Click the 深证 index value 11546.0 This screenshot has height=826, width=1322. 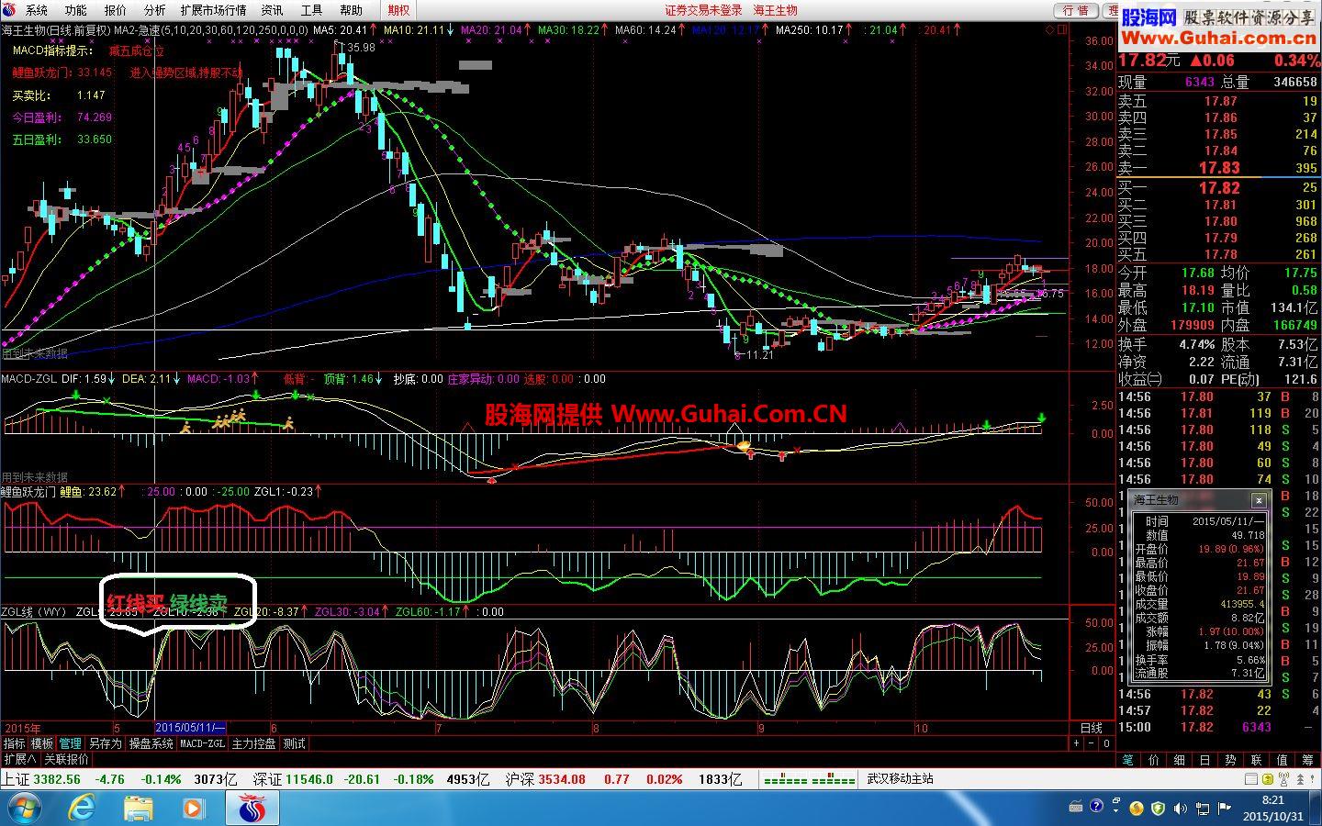click(x=308, y=779)
